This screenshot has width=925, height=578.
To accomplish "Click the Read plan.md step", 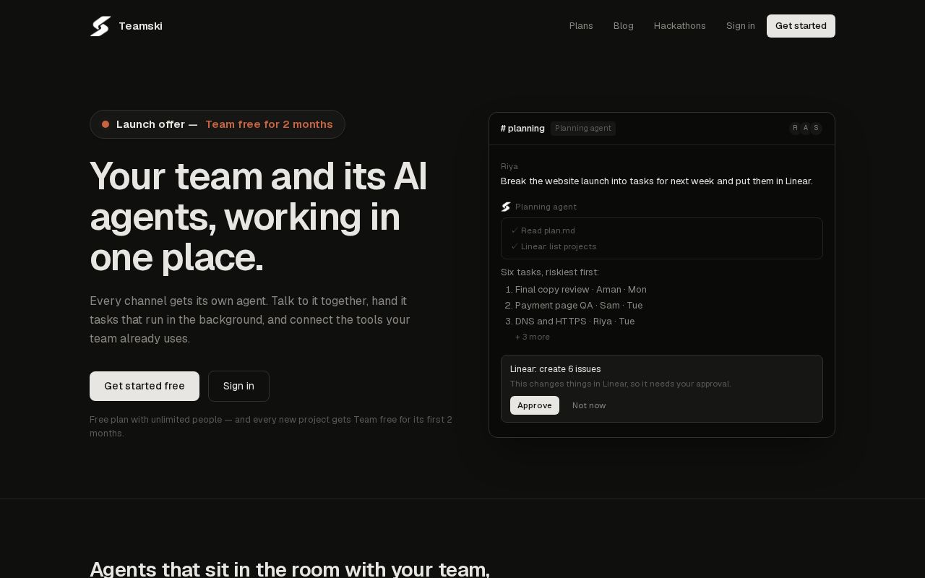I will point(548,230).
